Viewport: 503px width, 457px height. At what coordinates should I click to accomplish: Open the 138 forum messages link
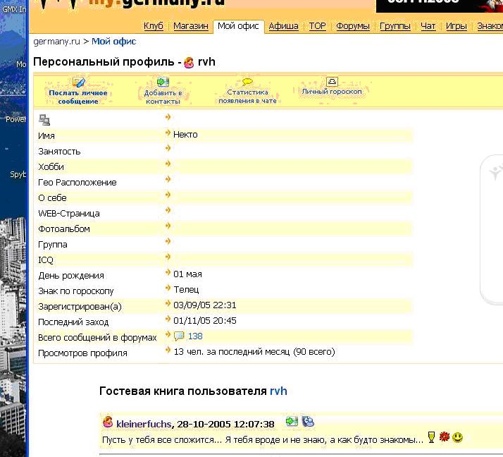pos(195,336)
